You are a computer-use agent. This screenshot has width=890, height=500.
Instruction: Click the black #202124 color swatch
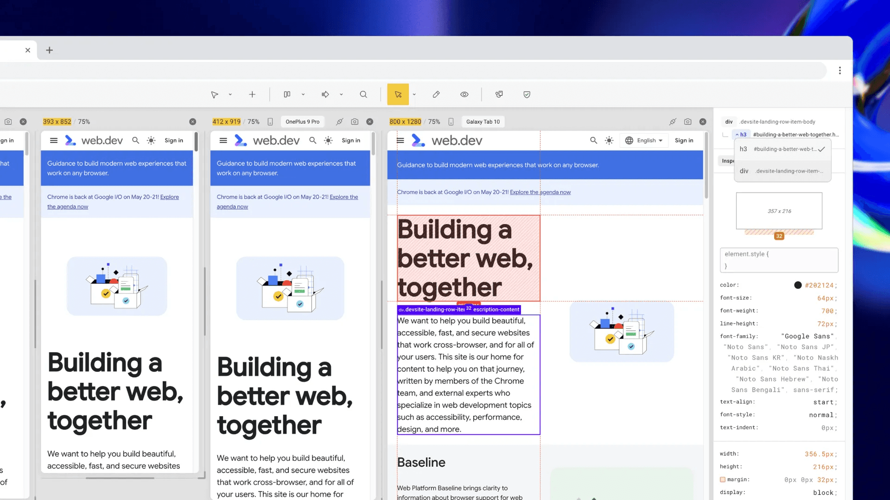coord(798,285)
